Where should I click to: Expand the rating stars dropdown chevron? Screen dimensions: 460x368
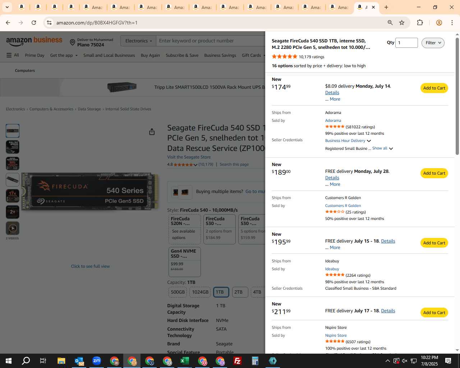(195, 165)
